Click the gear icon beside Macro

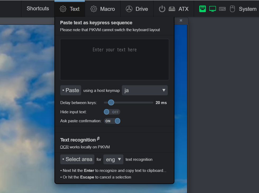pos(94,9)
